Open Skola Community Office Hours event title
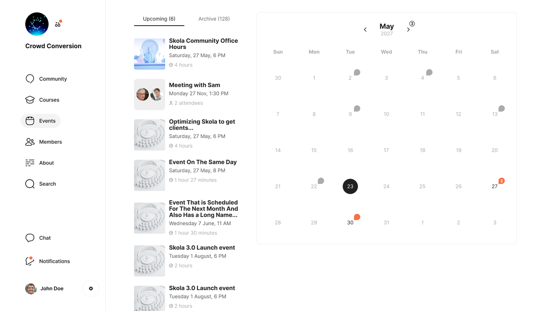Viewport: 544px width, 311px height. [203, 44]
